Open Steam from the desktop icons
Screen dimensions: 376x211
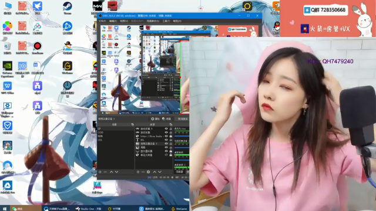(x=68, y=8)
